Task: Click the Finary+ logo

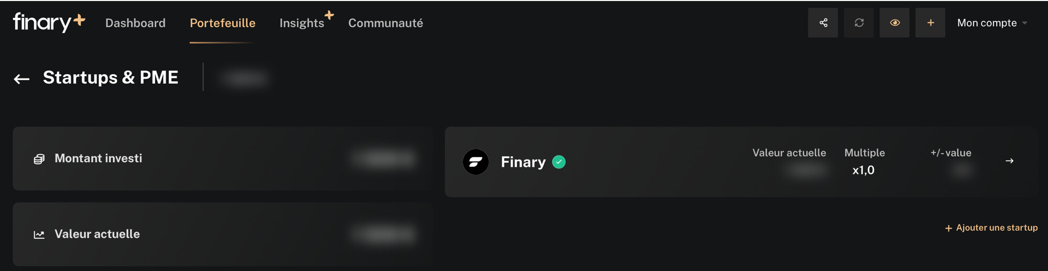Action: [x=49, y=22]
